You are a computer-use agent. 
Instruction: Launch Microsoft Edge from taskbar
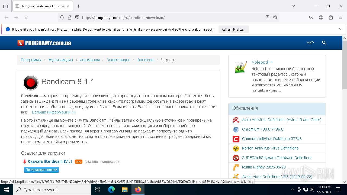point(111,190)
